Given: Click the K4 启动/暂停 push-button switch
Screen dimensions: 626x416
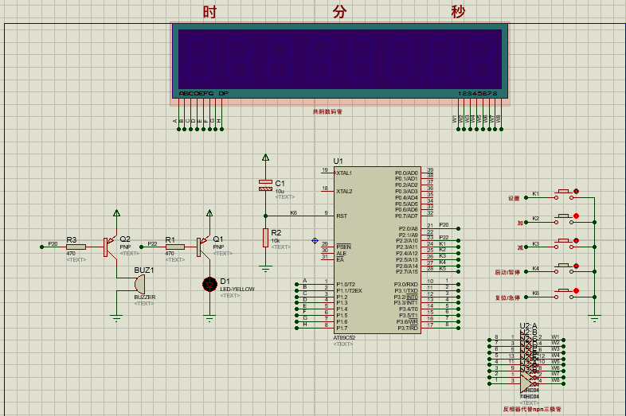Looking at the screenshot, I should point(564,269).
